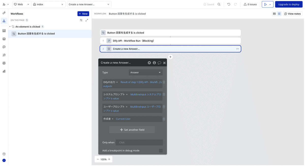Open the Logs chart panel
Viewport: 305px width, 166px height.
pos(4,71)
